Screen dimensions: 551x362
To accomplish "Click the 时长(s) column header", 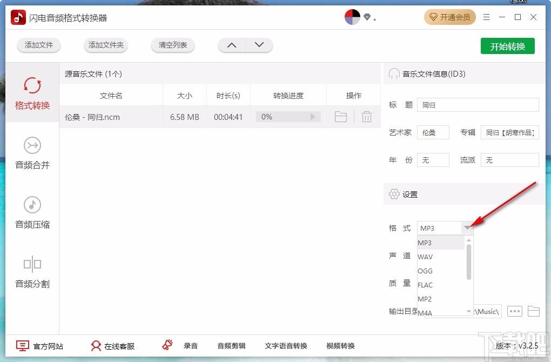I will point(228,96).
